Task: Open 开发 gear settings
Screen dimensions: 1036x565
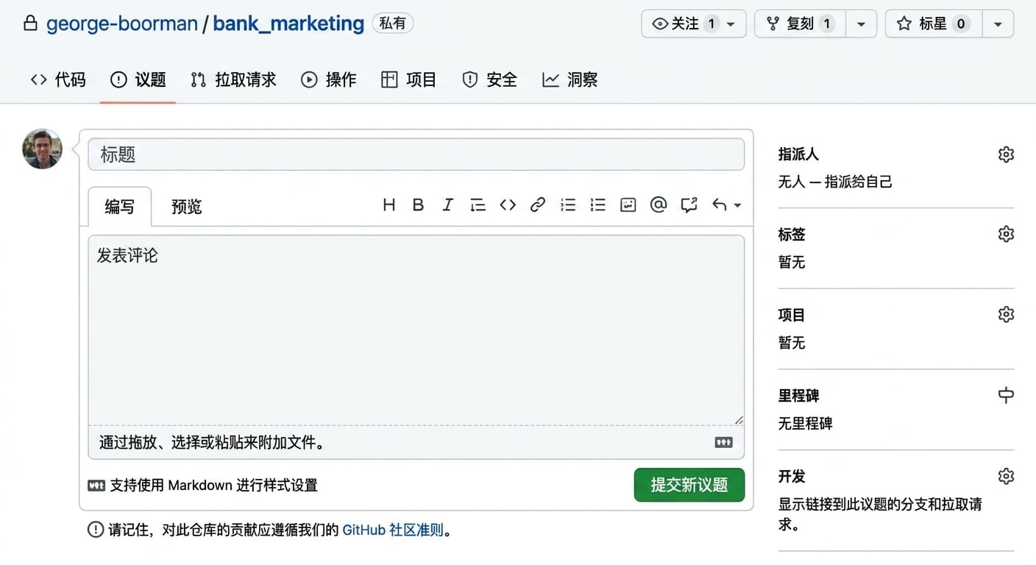Action: click(x=1006, y=476)
